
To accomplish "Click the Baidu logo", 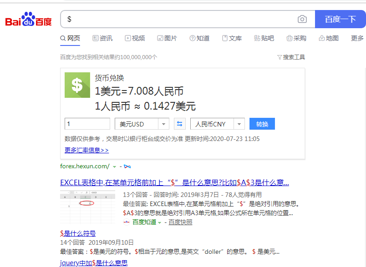I will coord(28,19).
